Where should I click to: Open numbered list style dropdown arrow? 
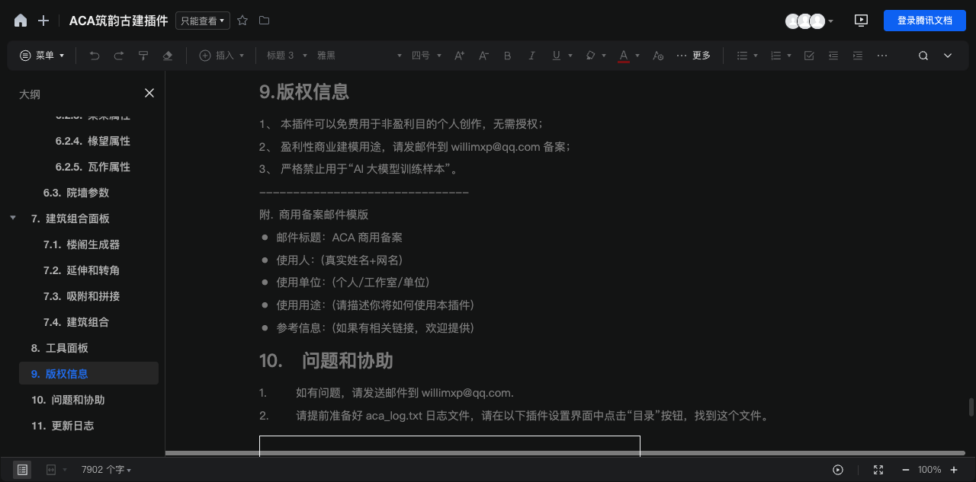click(x=789, y=56)
